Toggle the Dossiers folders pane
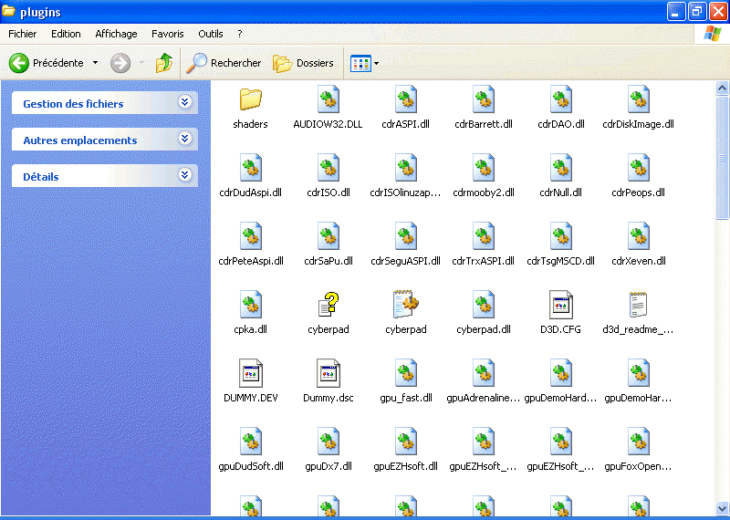This screenshot has height=520, width=730. (303, 63)
